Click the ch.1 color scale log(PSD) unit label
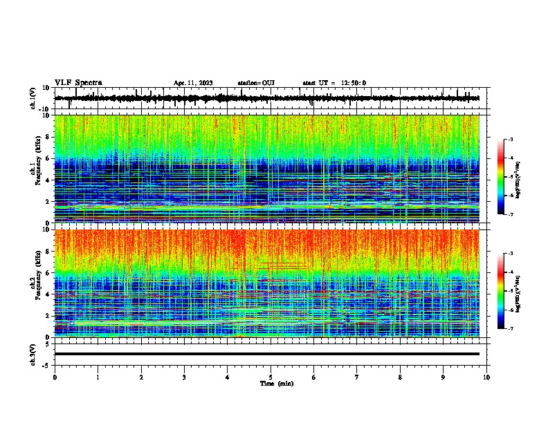548x423 pixels. click(x=518, y=180)
